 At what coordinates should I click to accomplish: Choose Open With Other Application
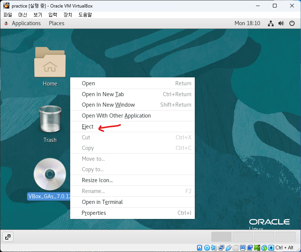tap(132, 116)
